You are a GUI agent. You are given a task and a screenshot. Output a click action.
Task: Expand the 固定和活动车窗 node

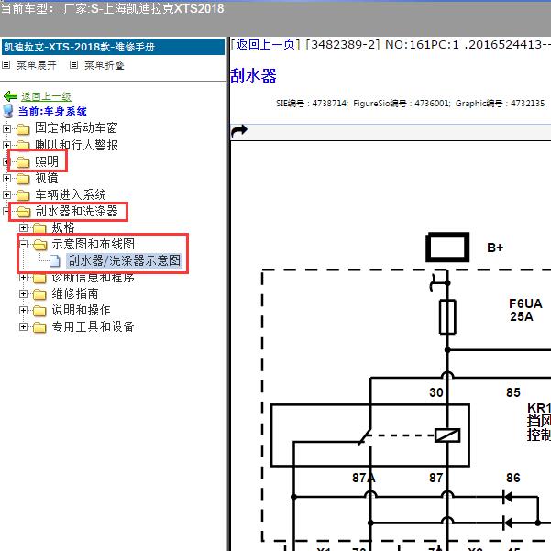tap(6, 128)
